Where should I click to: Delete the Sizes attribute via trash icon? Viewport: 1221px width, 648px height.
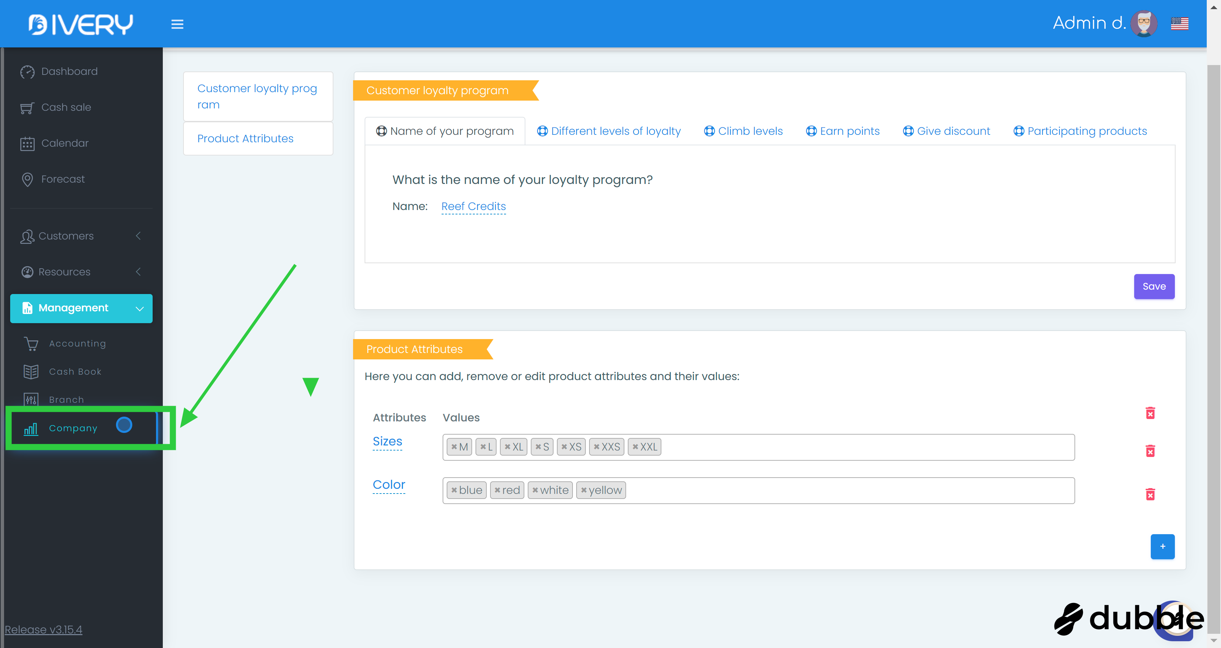pyautogui.click(x=1150, y=451)
